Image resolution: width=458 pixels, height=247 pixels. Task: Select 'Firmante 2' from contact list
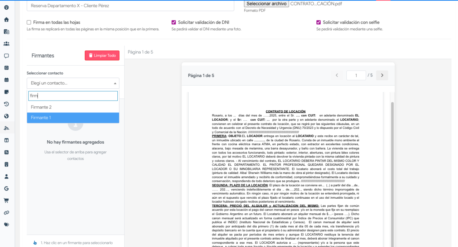(73, 107)
